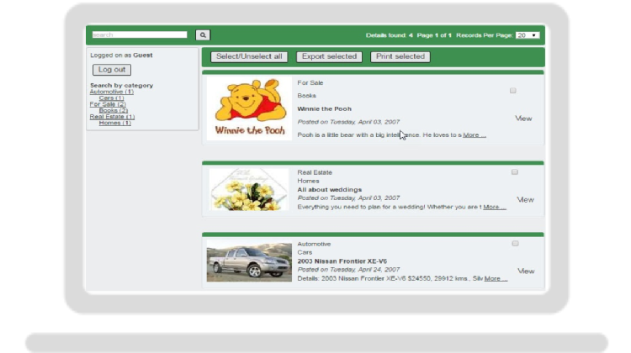
Task: Tick the Nissan Frontier listing checkbox
Action: pos(515,244)
